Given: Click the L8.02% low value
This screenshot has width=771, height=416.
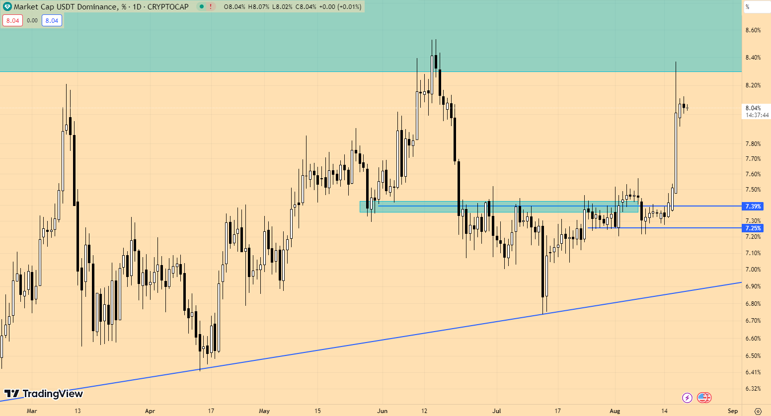Looking at the screenshot, I should click(x=282, y=6).
